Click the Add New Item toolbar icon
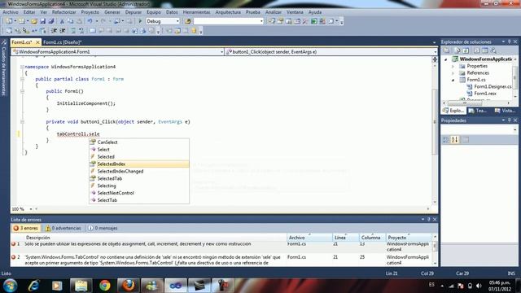The image size is (521, 293). [x=22, y=21]
